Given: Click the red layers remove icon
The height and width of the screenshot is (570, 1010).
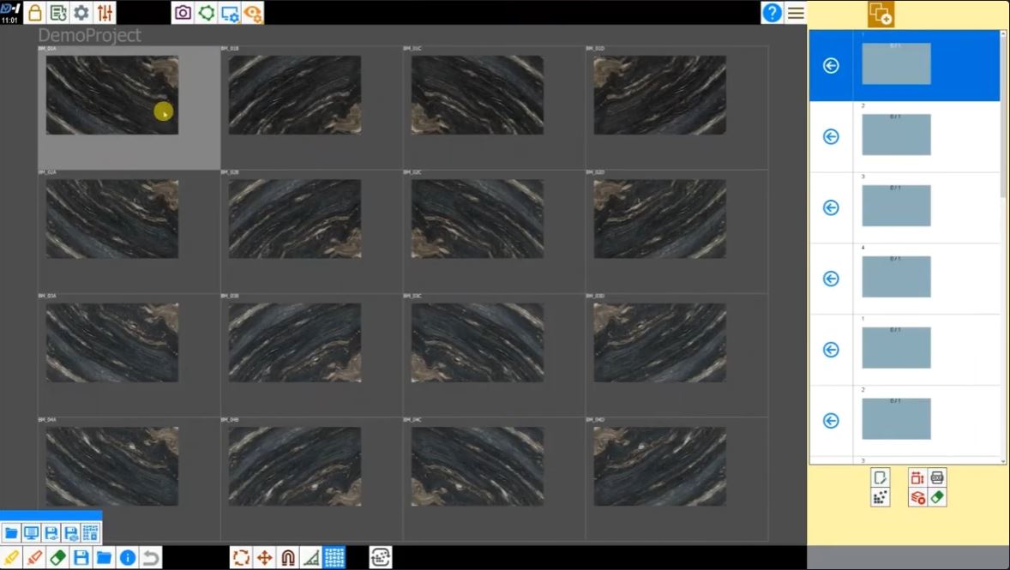Looking at the screenshot, I should 918,497.
